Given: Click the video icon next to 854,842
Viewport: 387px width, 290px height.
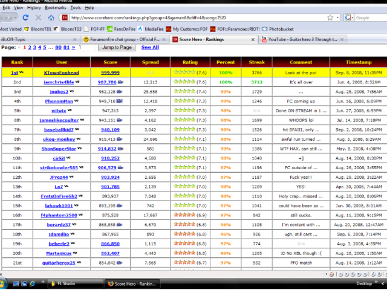Looking at the screenshot, I should [x=120, y=263].
